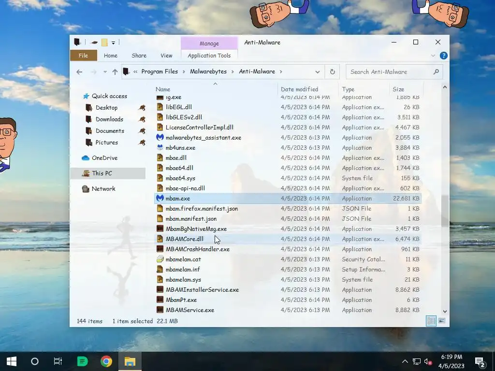Expand the ribbon with the chevron

[433, 56]
